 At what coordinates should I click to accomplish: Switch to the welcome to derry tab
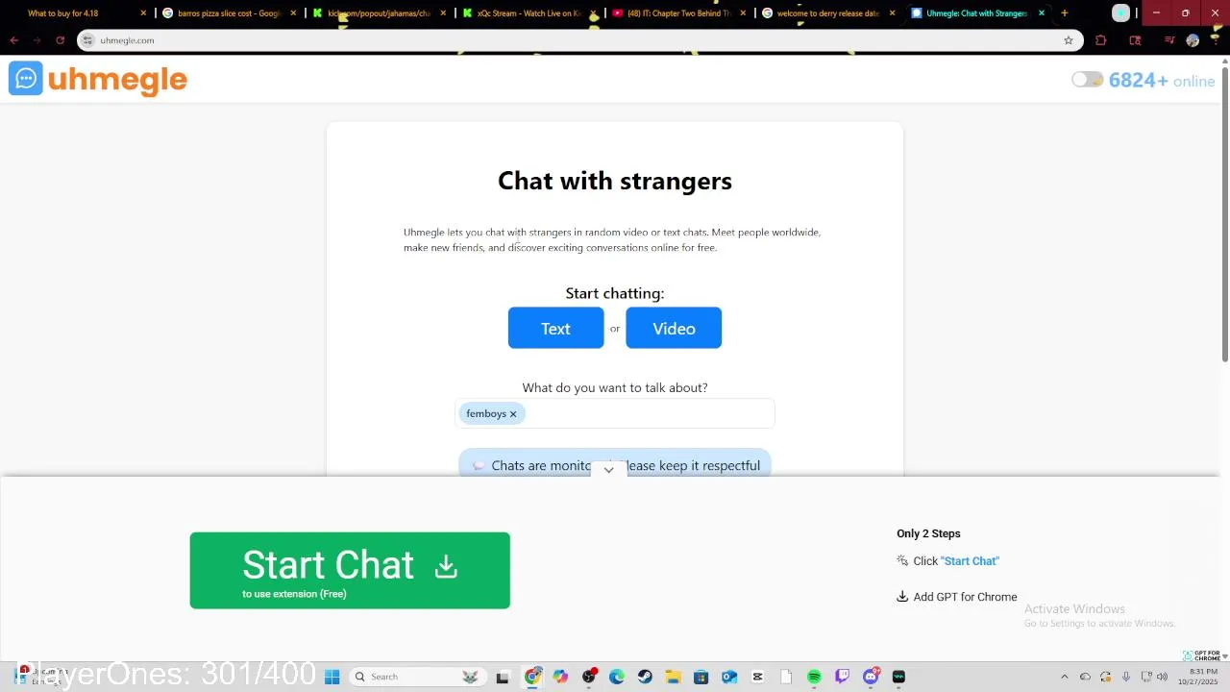827,13
